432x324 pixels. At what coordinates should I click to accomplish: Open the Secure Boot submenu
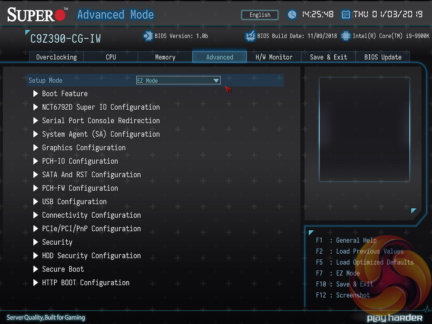[x=63, y=269]
